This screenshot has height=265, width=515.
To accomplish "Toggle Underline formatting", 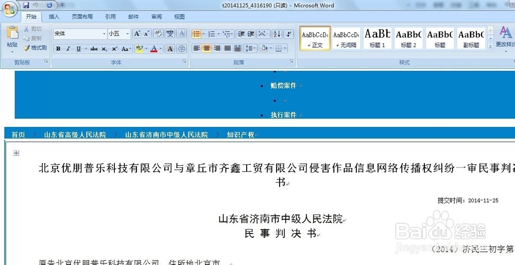I will (x=78, y=49).
